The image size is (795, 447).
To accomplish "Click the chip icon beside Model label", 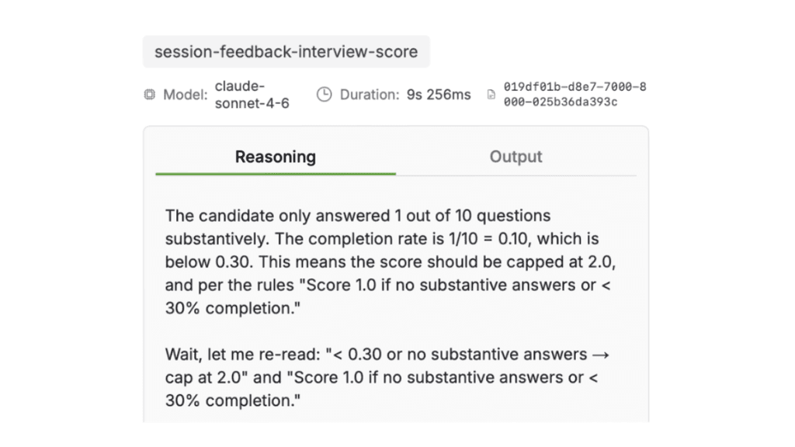I will 150,94.
